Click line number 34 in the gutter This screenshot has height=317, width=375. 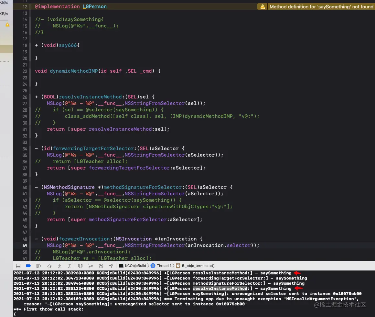(25, 148)
